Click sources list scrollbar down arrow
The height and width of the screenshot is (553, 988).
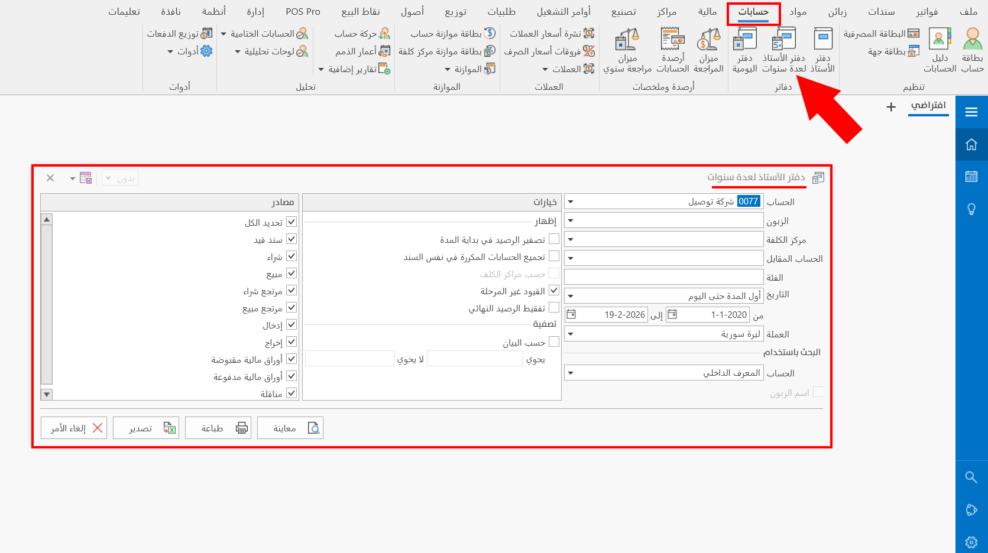pyautogui.click(x=47, y=394)
